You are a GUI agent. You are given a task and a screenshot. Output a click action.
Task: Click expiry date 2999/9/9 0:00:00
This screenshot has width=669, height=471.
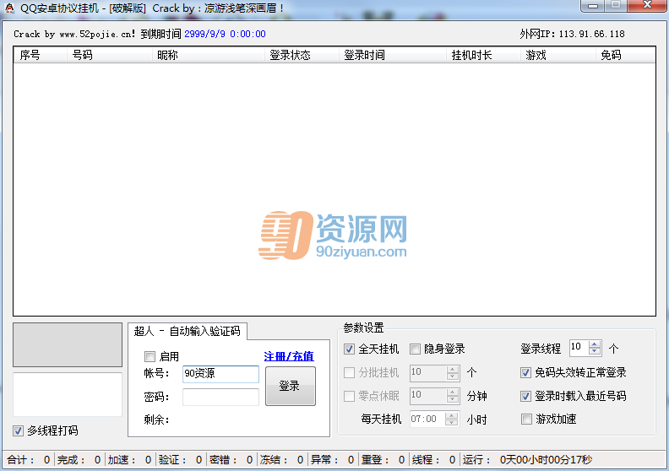coord(225,34)
